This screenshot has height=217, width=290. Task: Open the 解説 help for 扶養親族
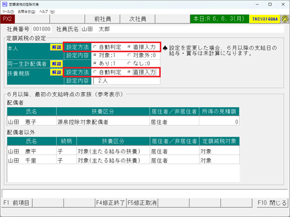(x=57, y=72)
